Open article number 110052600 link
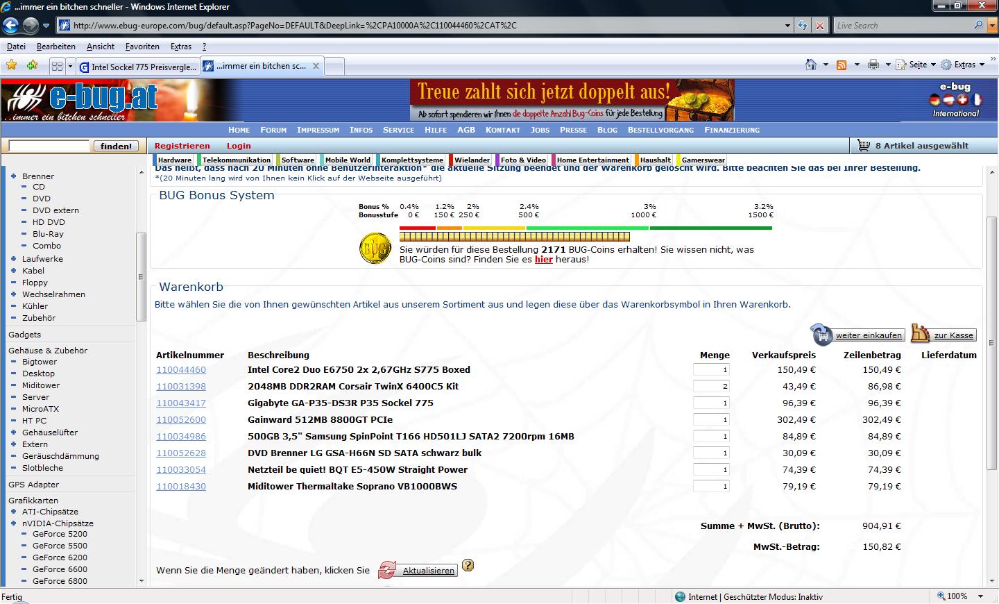This screenshot has height=604, width=999. pos(181,420)
